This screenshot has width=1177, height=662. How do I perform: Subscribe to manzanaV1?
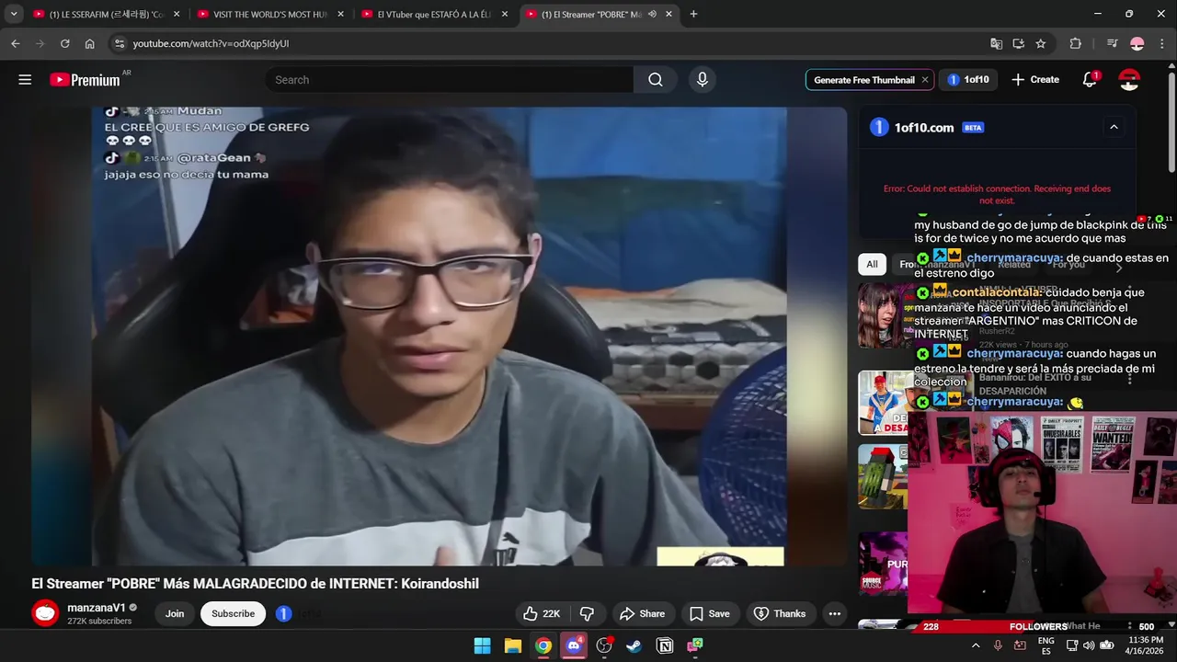point(234,613)
